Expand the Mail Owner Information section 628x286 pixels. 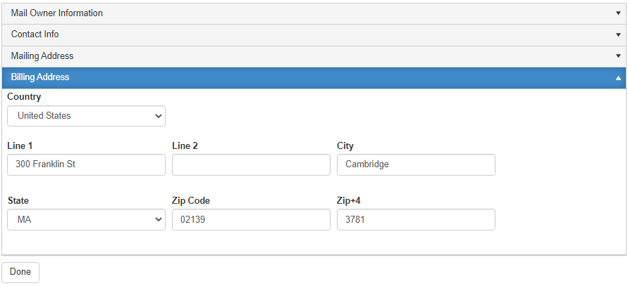coord(314,13)
